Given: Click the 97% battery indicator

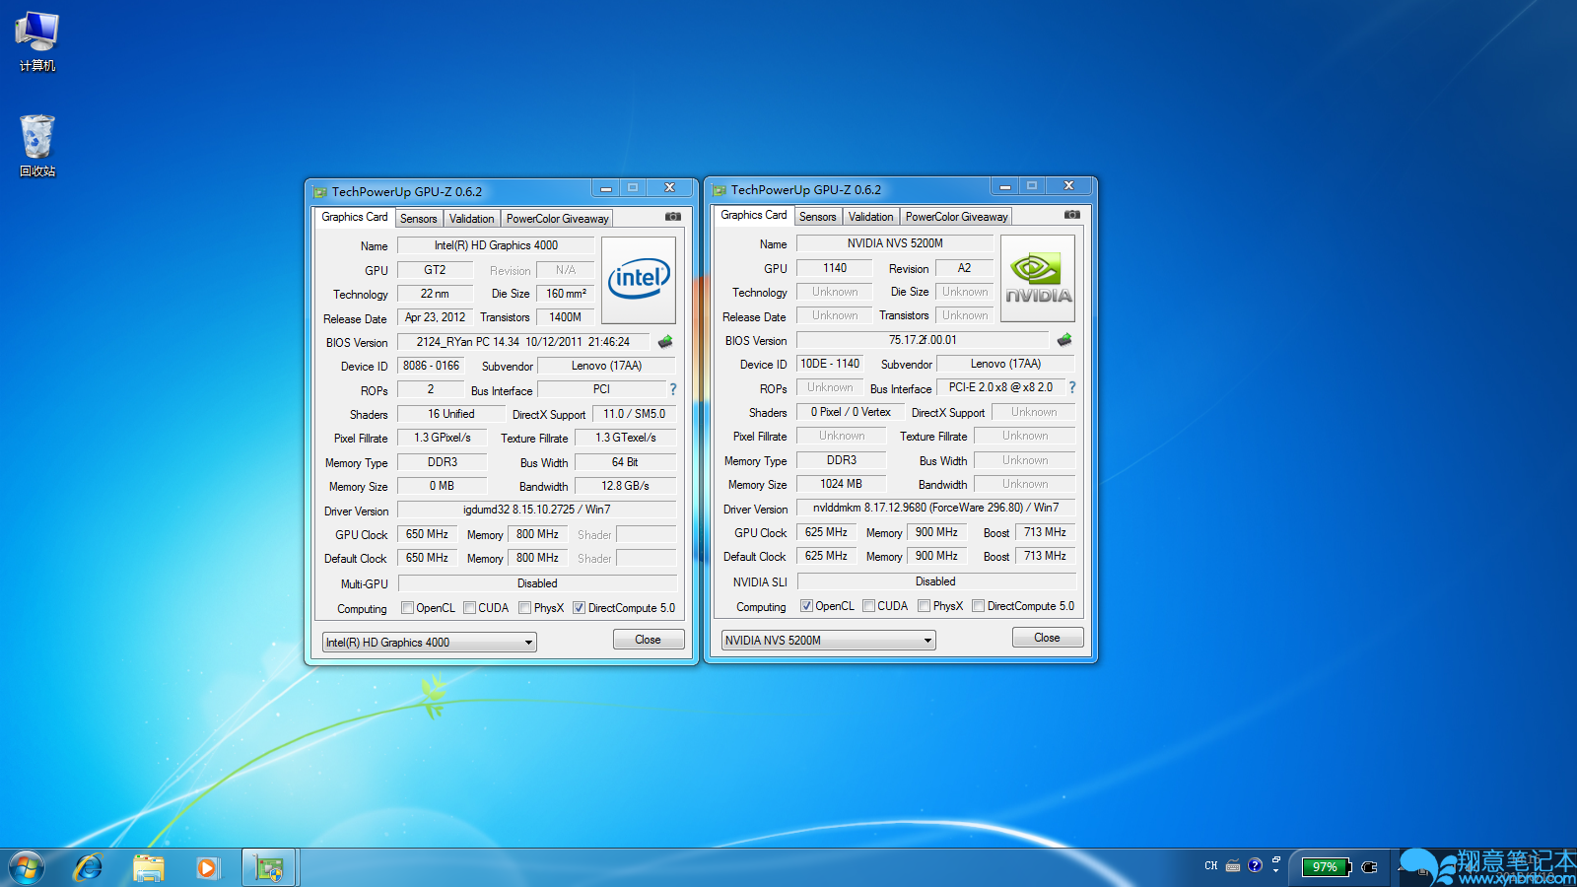Looking at the screenshot, I should tap(1326, 867).
